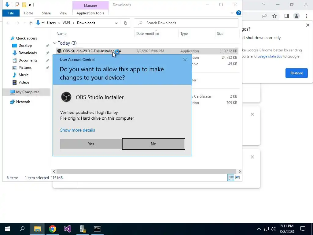
Task: Decline the UAC prompt with No
Action: point(153,144)
